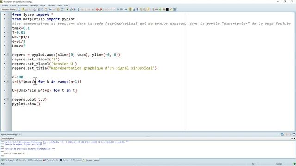296x166 pixels.
Task: Click the 'repere.plot(t,U)' line
Action: pos(29,100)
